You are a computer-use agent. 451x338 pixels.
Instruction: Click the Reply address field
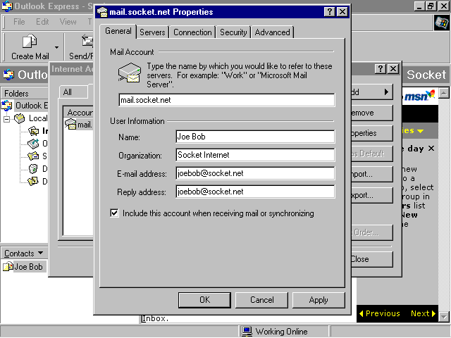coord(255,192)
